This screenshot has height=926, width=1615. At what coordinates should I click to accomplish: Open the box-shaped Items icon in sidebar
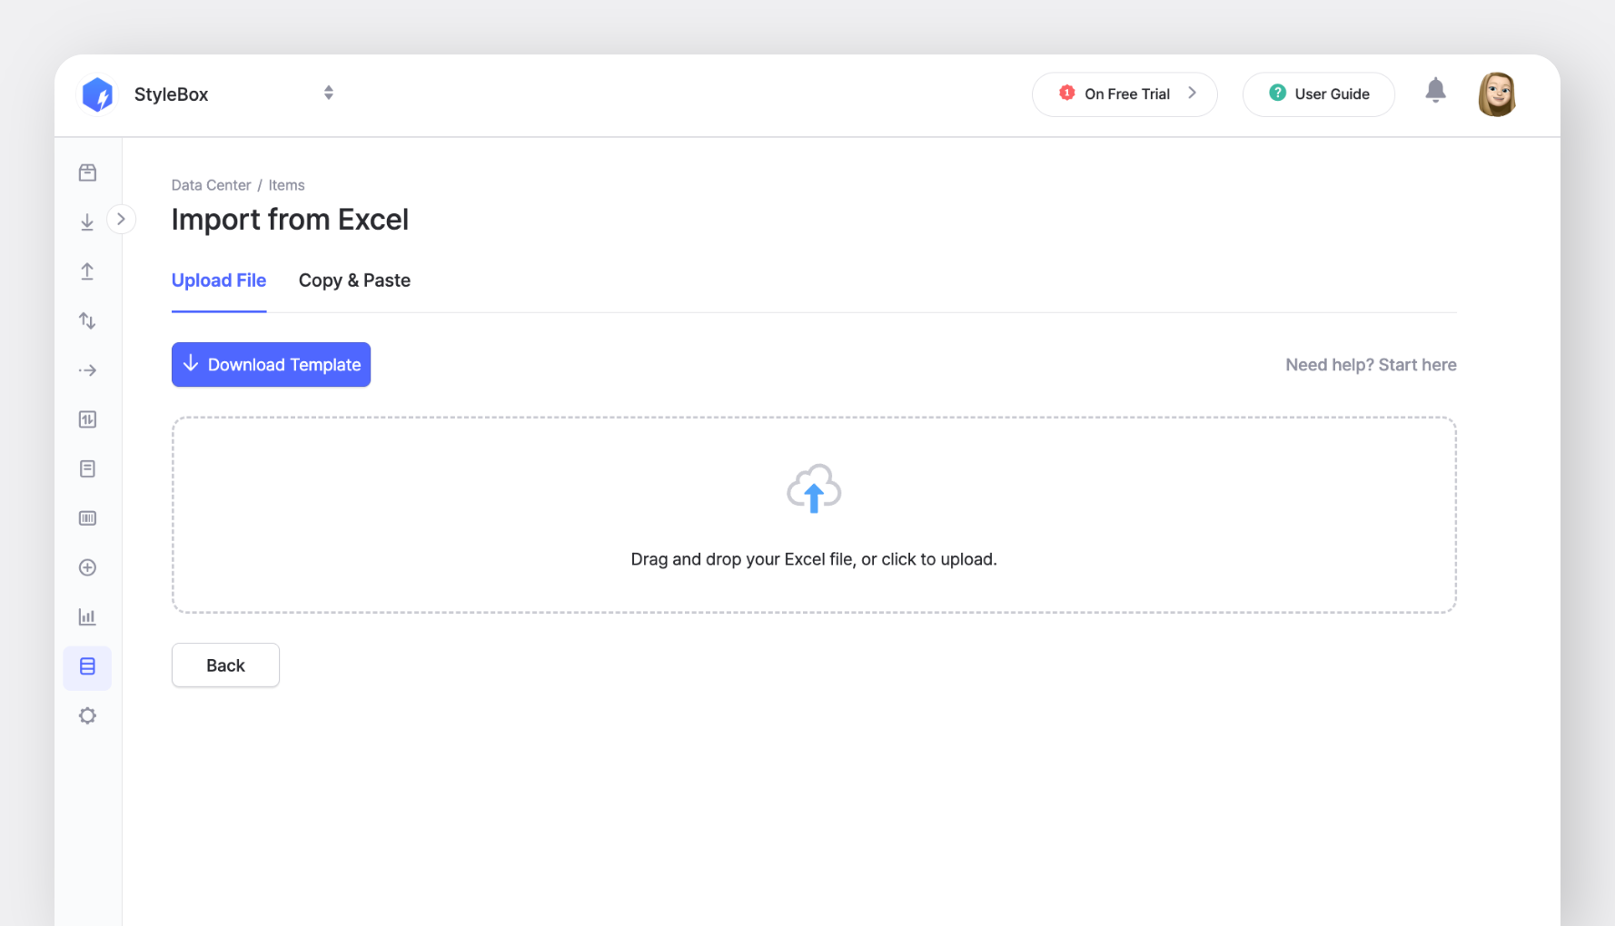87,172
